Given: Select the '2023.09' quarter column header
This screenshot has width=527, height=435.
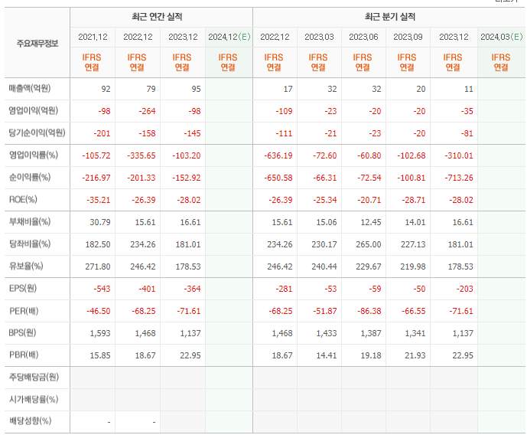Looking at the screenshot, I should [408, 37].
